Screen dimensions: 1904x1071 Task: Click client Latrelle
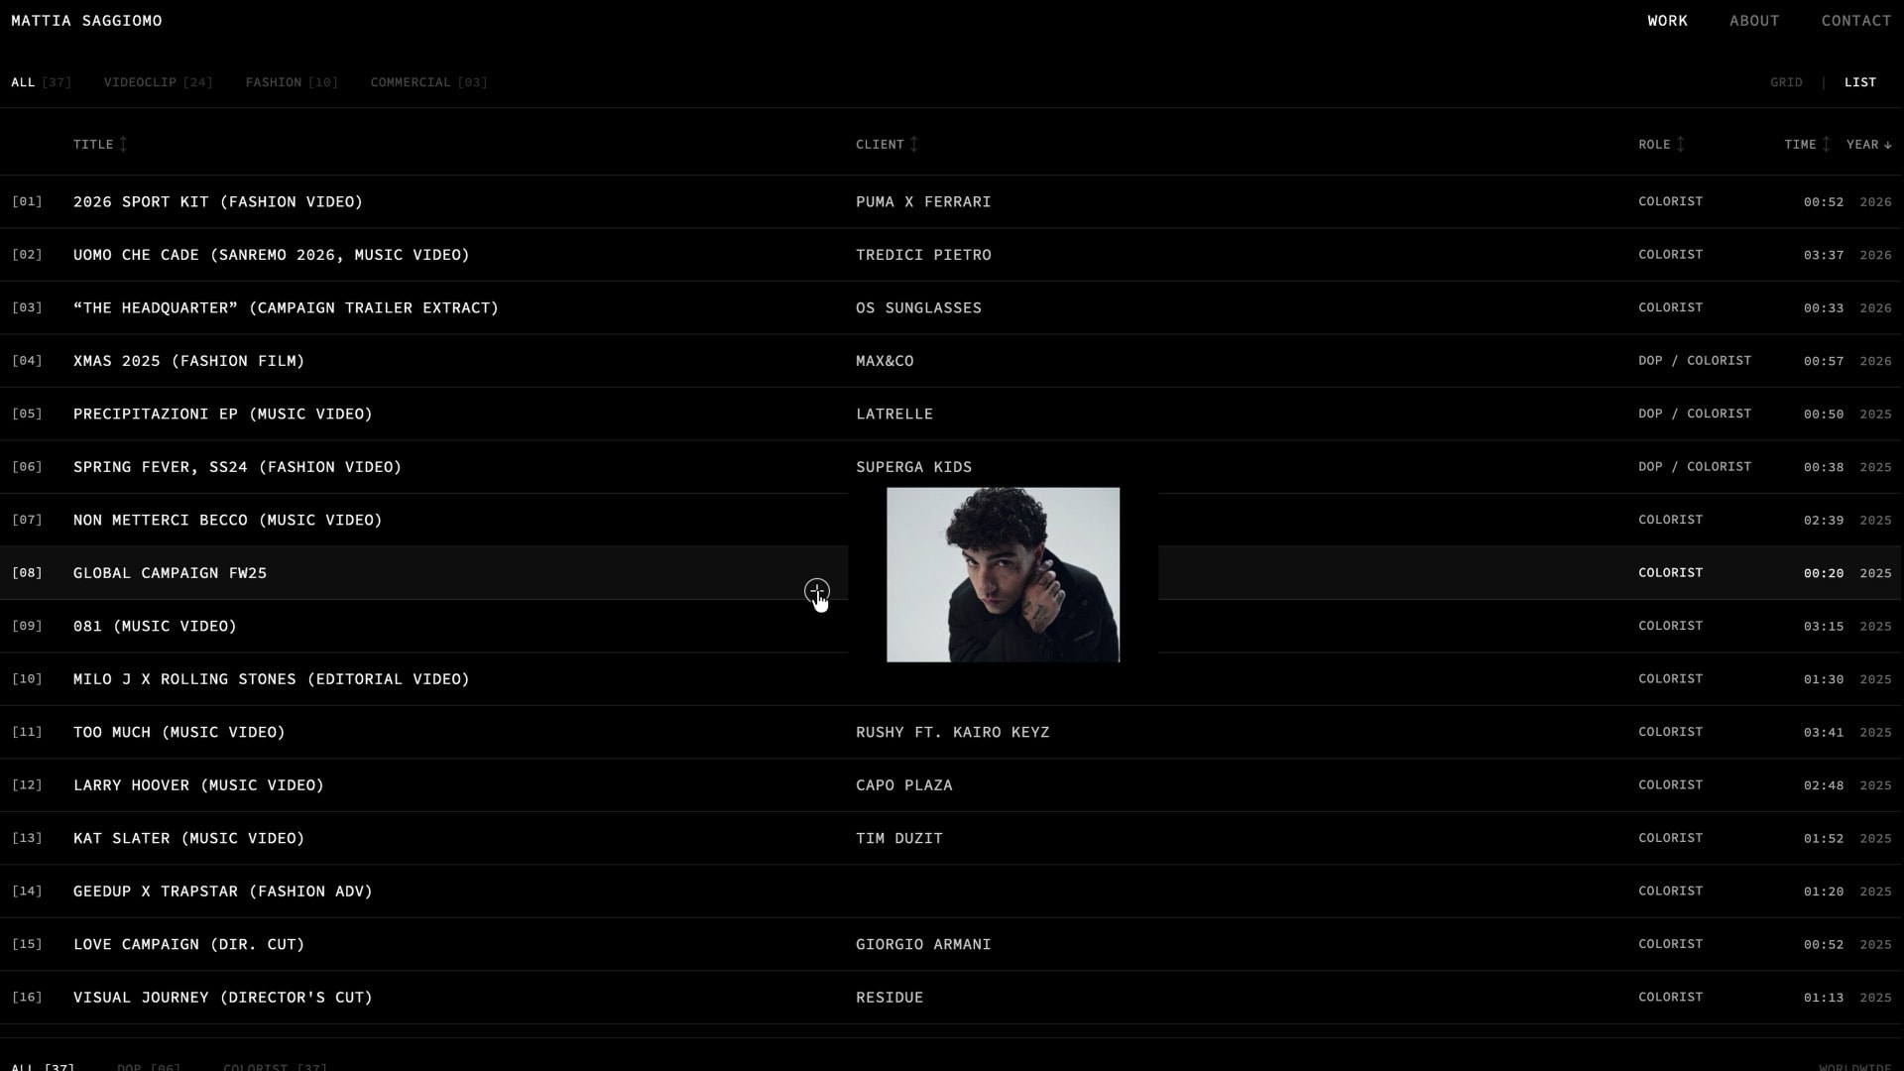pos(894,415)
